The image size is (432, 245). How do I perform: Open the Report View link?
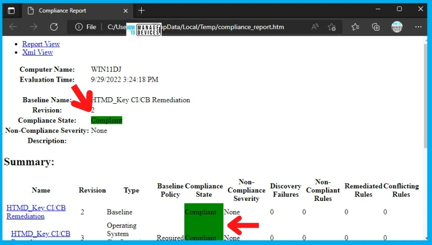pos(41,44)
